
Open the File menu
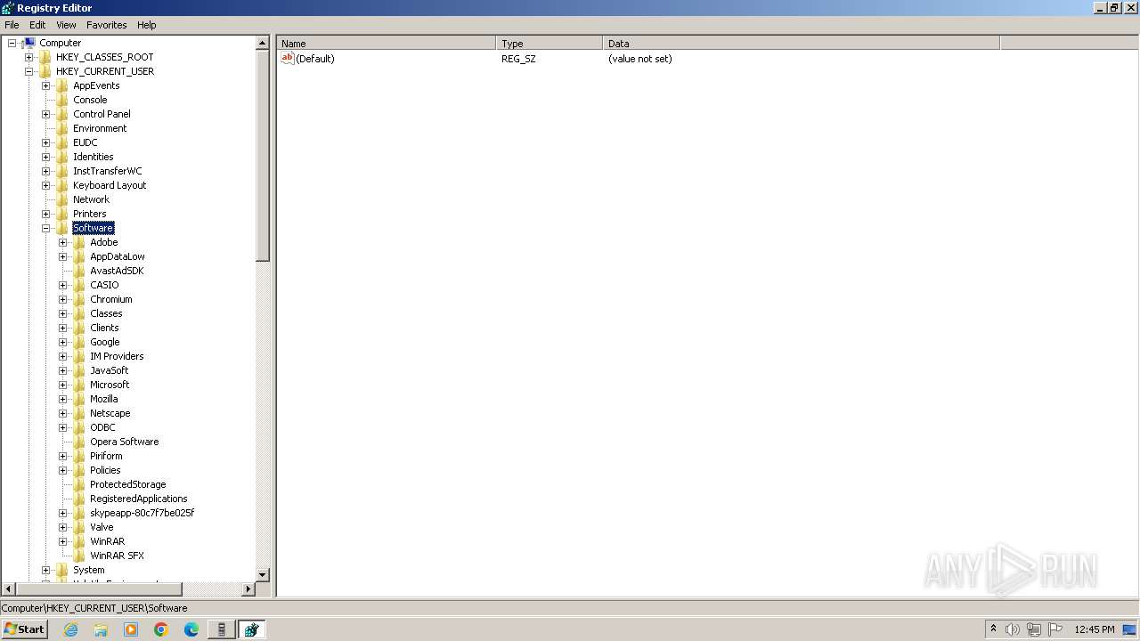12,25
